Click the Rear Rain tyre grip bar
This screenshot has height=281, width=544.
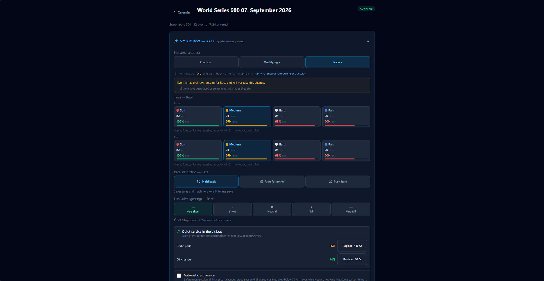346,159
